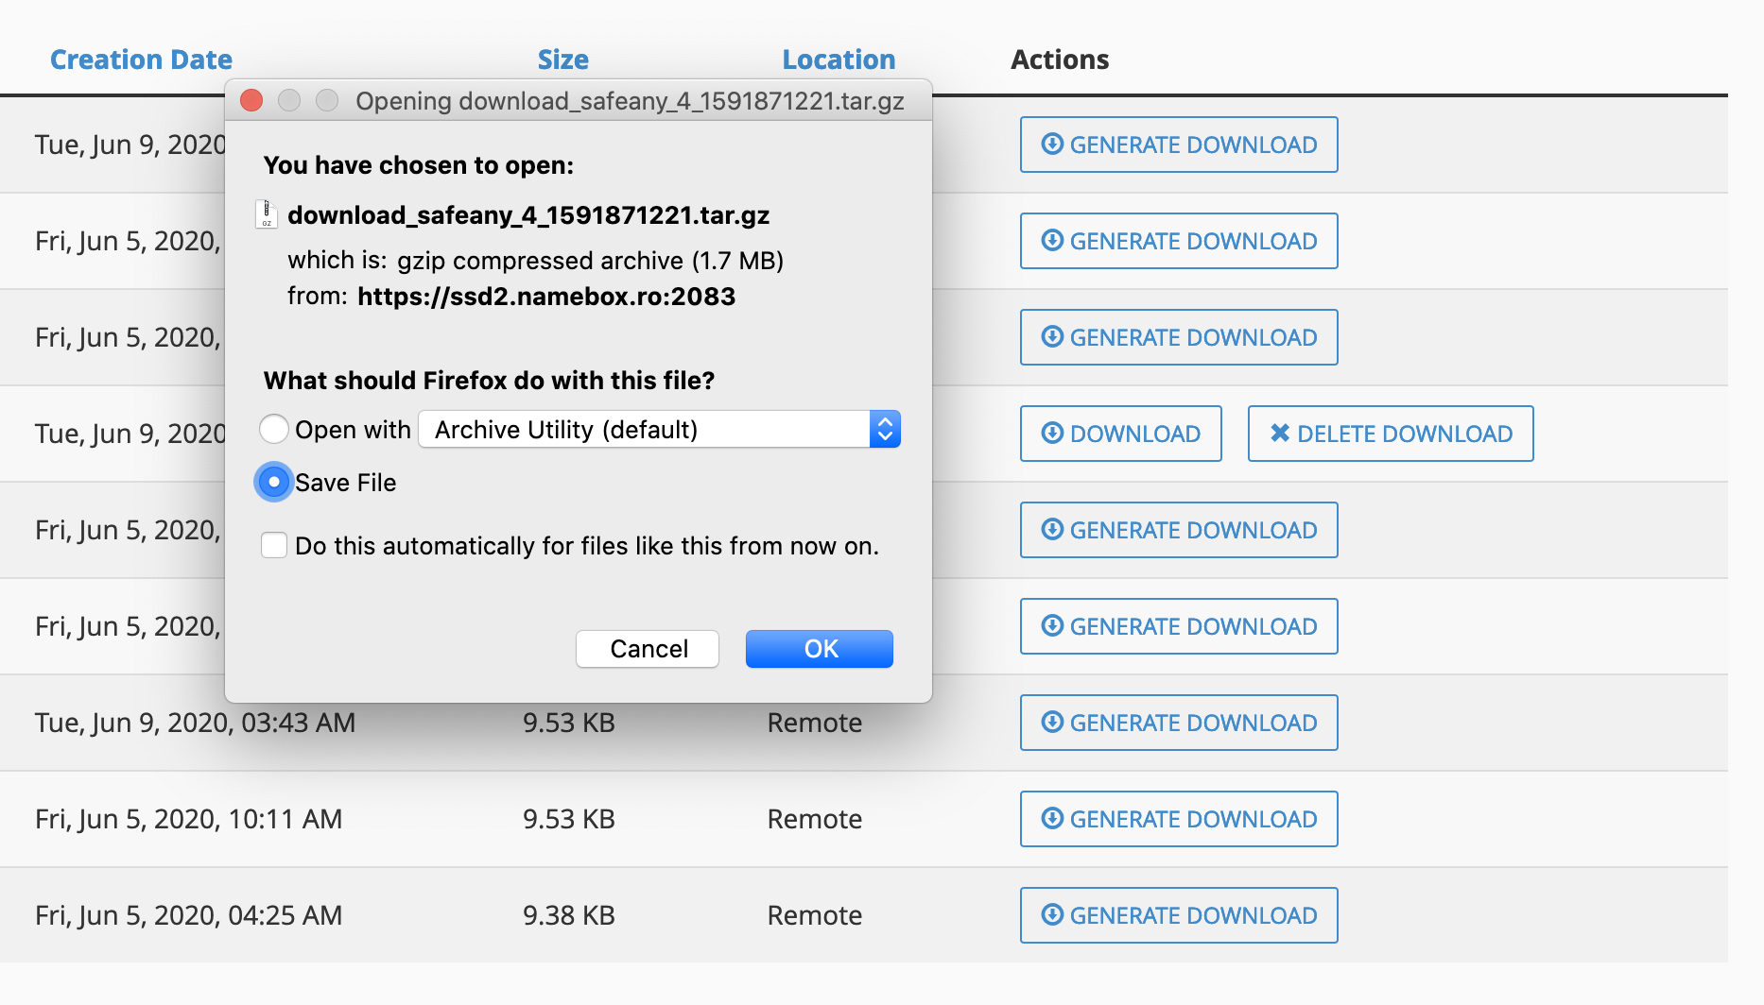Image resolution: width=1764 pixels, height=1005 pixels.
Task: Close the download dialog with red button
Action: click(251, 100)
